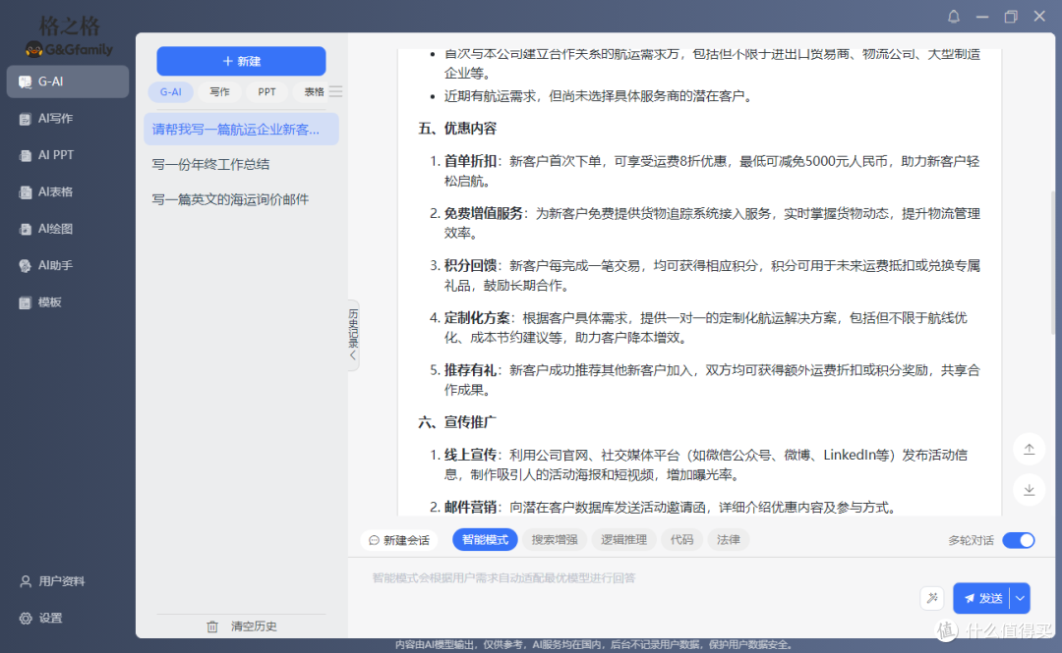Switch to 法律 mode

(x=728, y=540)
